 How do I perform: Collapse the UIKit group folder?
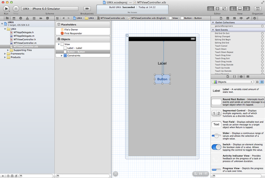pos(5,29)
